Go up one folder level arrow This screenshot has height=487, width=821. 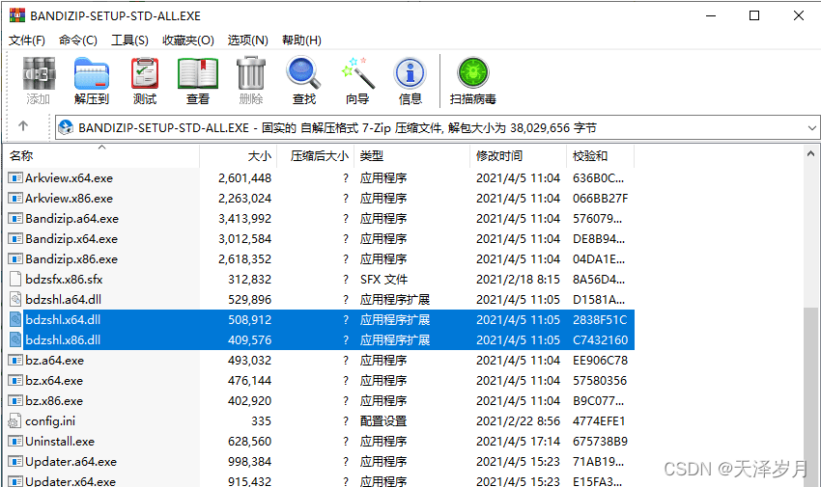pyautogui.click(x=23, y=126)
